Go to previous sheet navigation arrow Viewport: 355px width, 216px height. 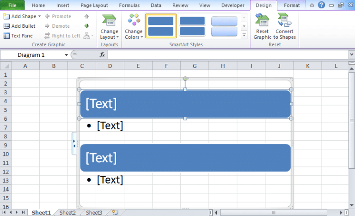tap(11, 212)
